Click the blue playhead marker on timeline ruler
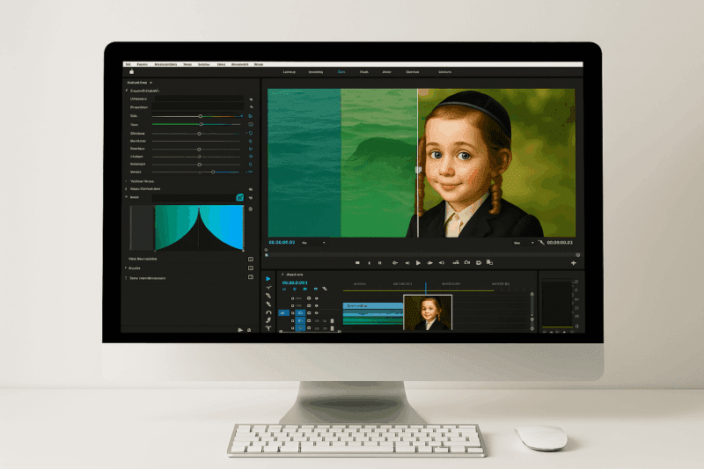 pyautogui.click(x=426, y=286)
